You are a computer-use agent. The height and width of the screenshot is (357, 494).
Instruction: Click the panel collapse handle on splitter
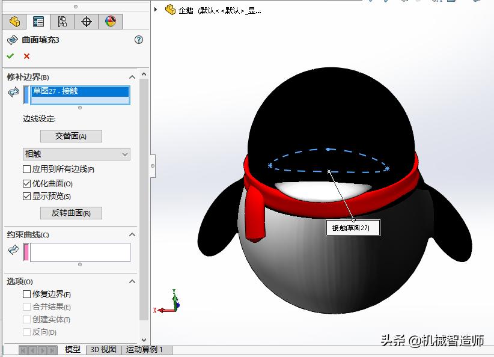coord(153,166)
